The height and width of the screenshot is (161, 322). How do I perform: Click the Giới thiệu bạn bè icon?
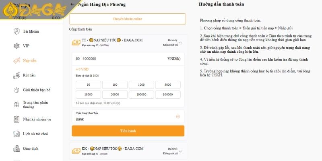tap(16, 90)
